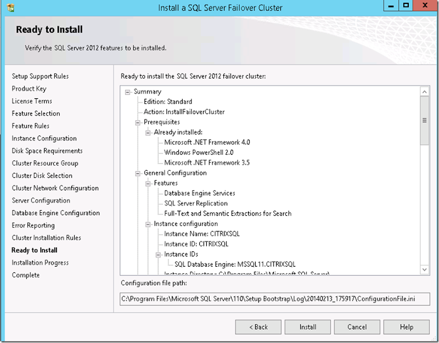
Task: Select Cluster Network Configuration step
Action: click(x=55, y=188)
